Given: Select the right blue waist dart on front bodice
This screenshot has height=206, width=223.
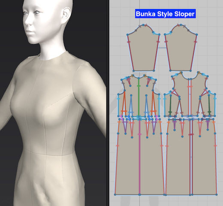Looking at the screenshot, I should [x=146, y=105].
